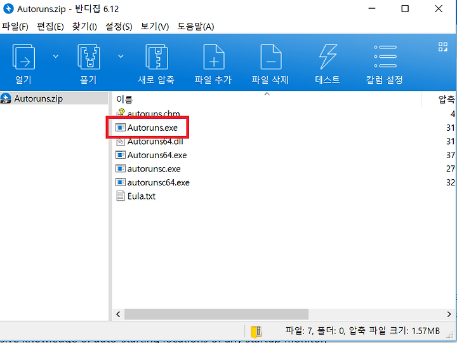
Task: Click the horizontal scrollbar right arrow
Action: [449, 314]
